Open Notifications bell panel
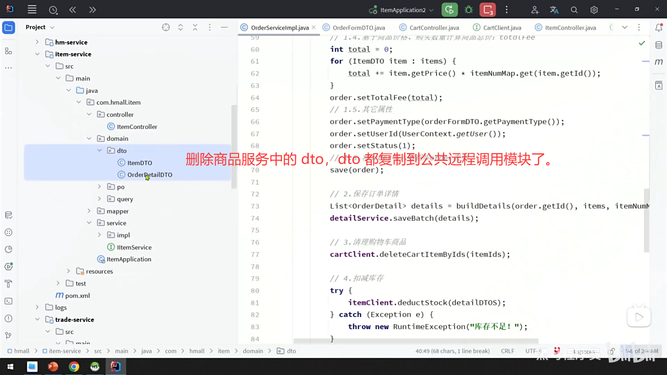The image size is (667, 375). pos(659,27)
